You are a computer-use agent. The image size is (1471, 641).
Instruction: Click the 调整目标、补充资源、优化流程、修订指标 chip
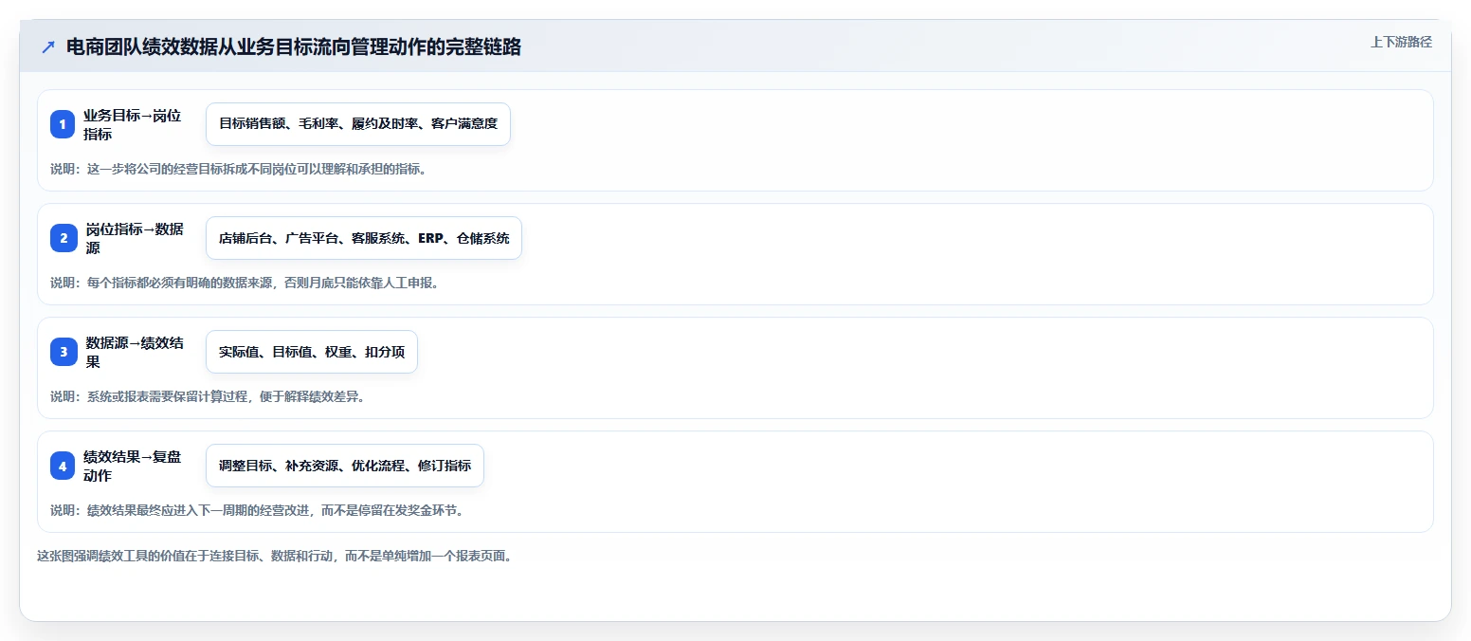[x=345, y=466]
